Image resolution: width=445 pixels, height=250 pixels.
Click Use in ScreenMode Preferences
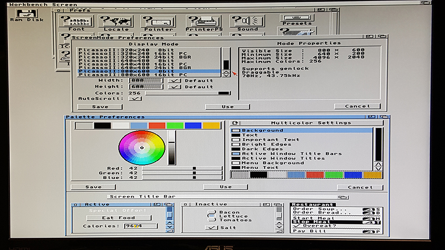tap(228, 107)
